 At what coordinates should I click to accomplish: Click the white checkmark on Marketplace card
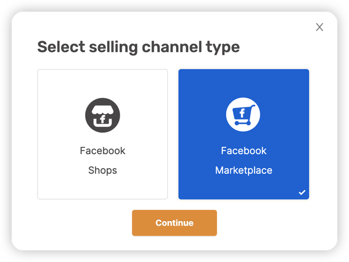click(x=302, y=192)
